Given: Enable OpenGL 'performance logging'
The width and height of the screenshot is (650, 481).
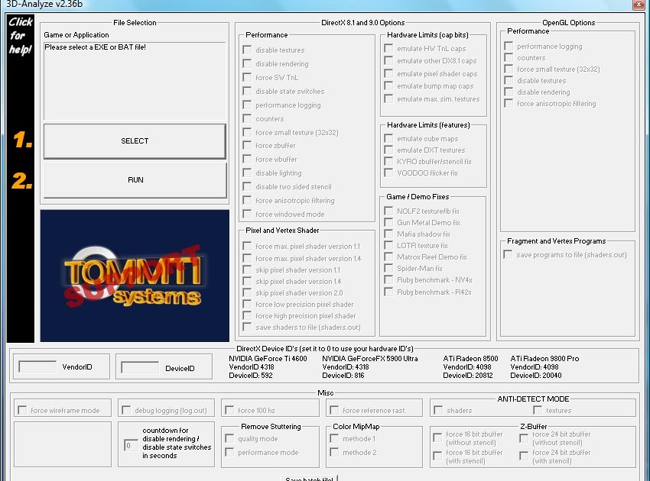Looking at the screenshot, I should [509, 46].
